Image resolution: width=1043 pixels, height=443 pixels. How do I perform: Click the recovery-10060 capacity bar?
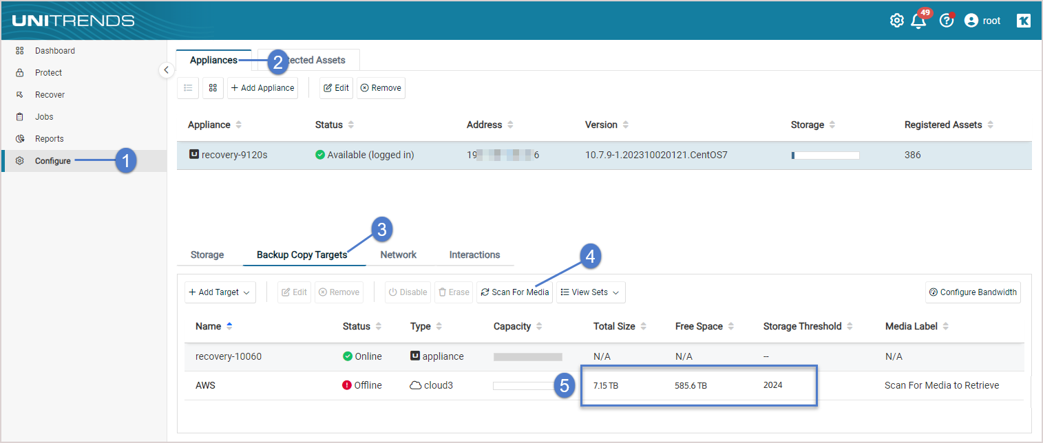[x=528, y=357]
